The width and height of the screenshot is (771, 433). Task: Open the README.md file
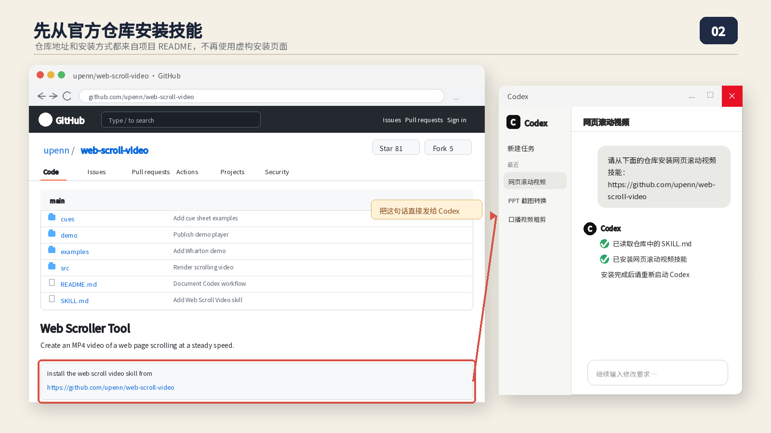(x=79, y=284)
